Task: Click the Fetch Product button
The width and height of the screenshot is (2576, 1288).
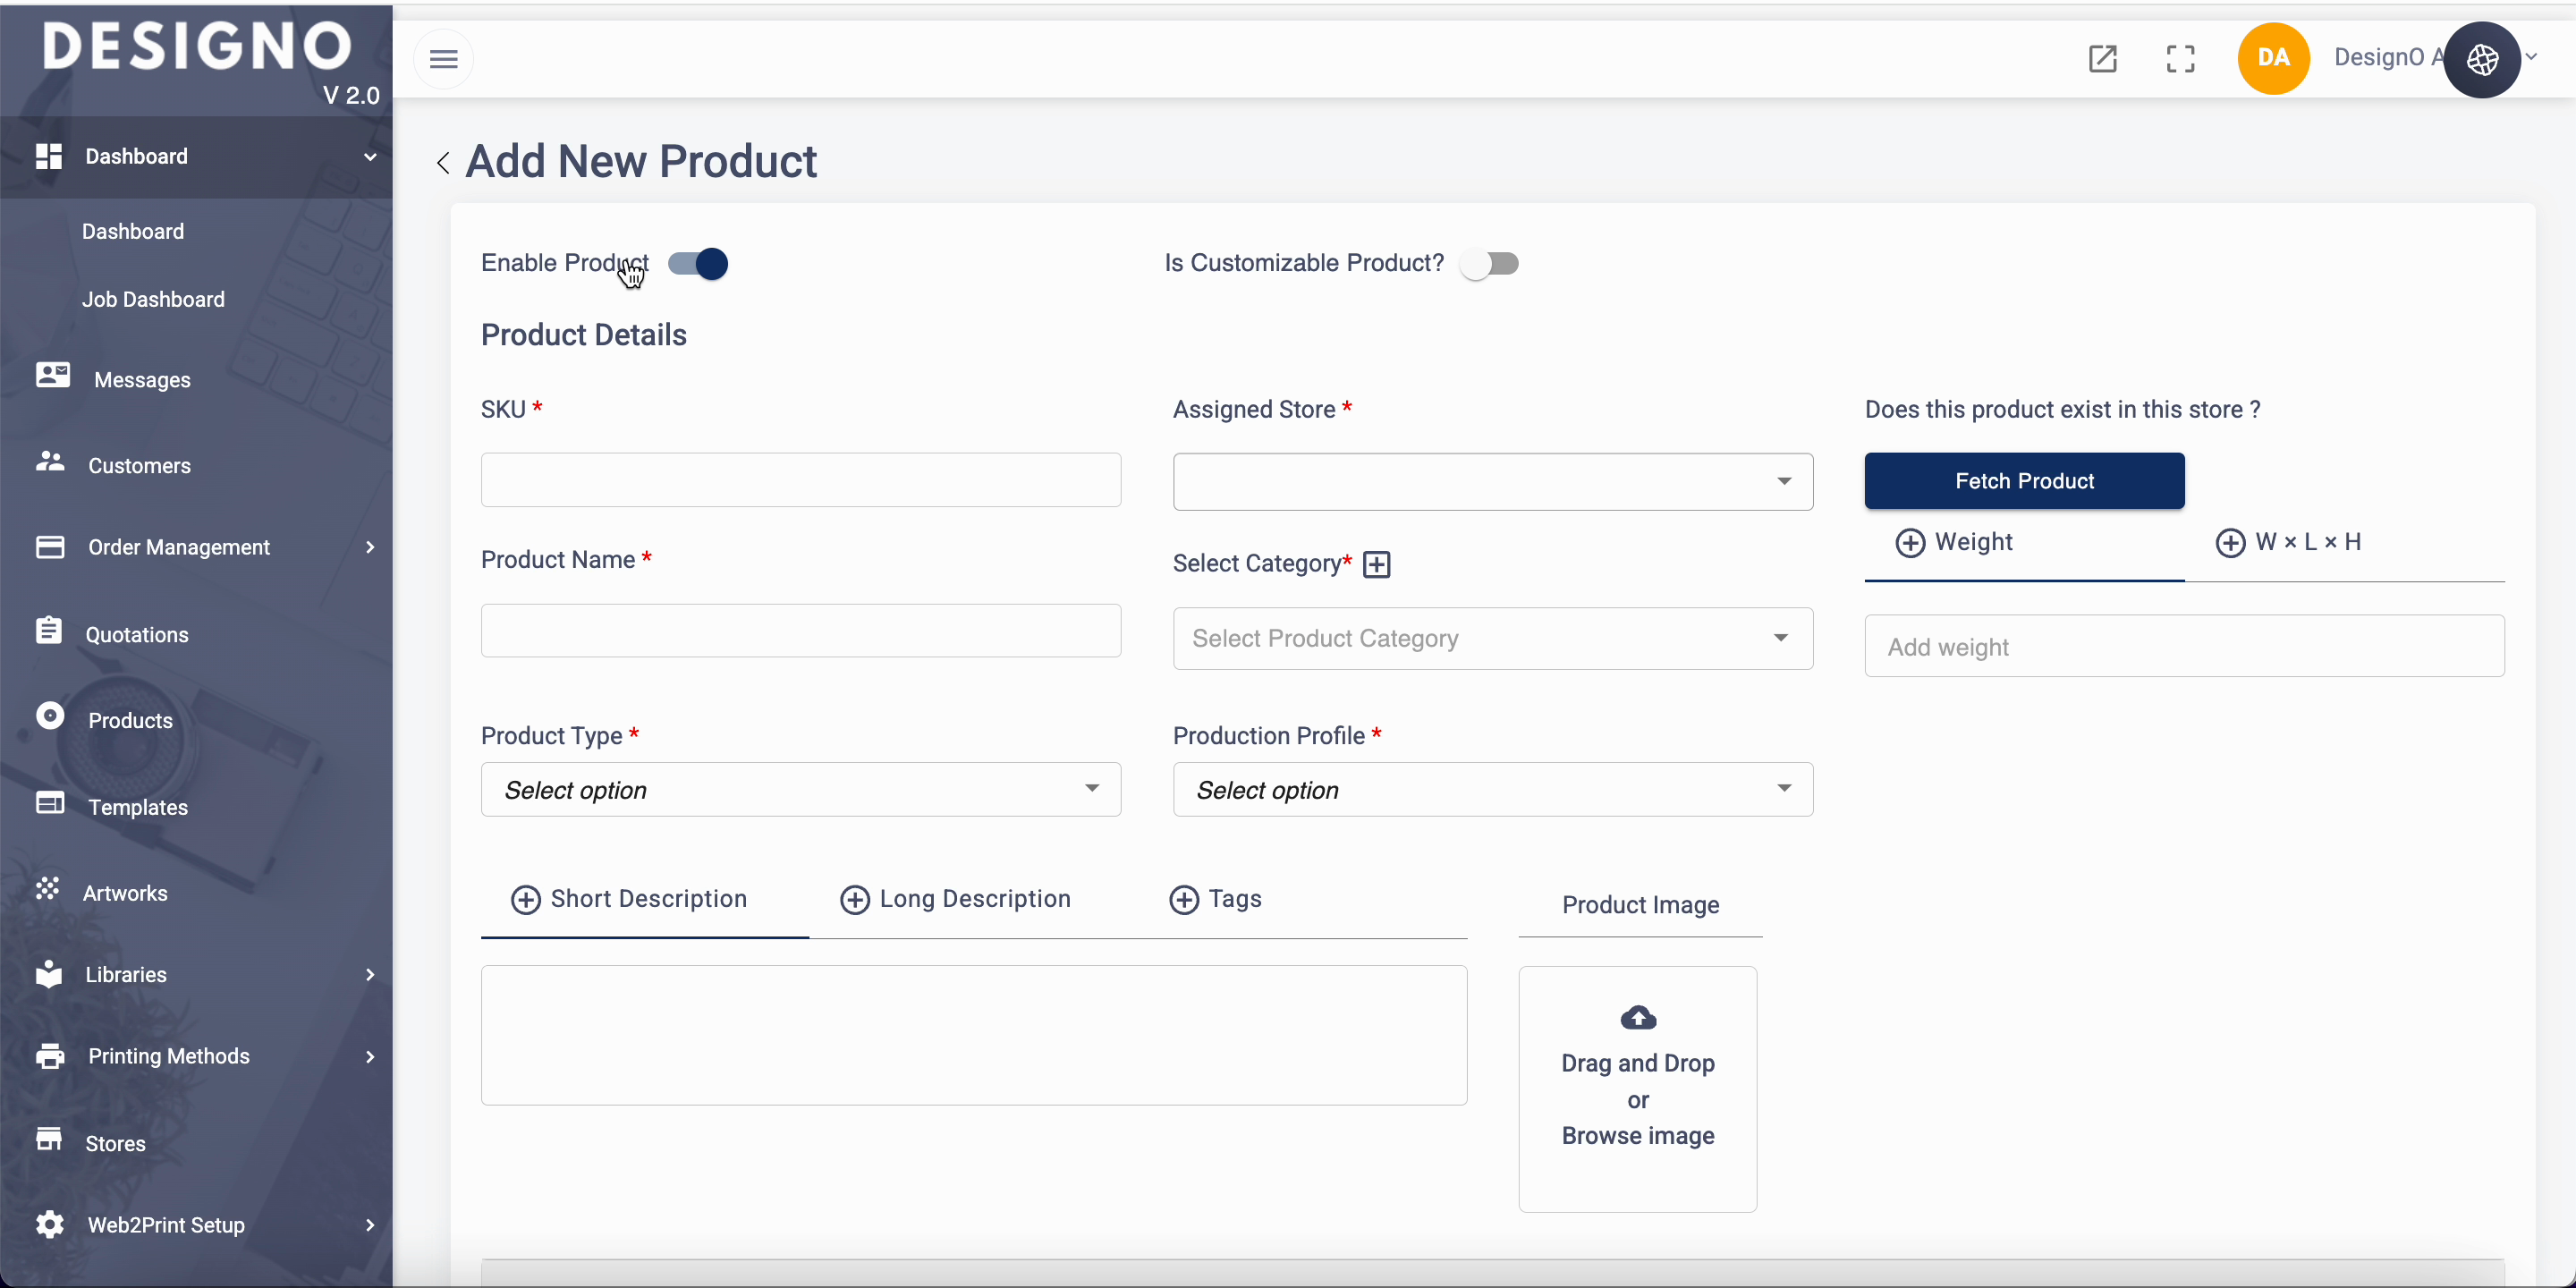Action: 2023,481
